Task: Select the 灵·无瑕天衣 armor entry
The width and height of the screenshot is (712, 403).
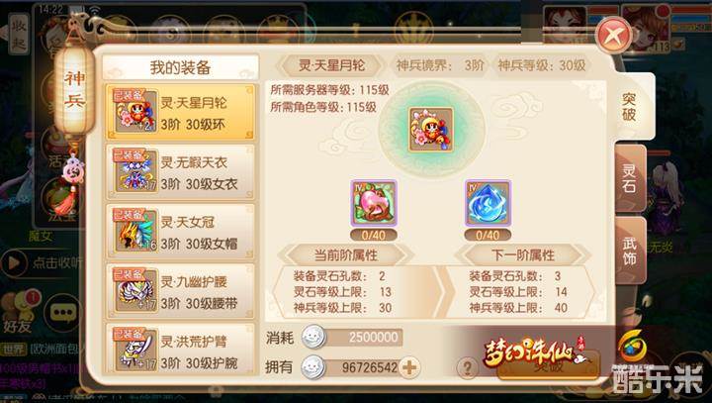Action: (x=180, y=172)
